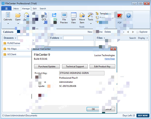This screenshot has height=119, width=151.
Task: Click the Edit Product Key button
Action: (x=102, y=67)
